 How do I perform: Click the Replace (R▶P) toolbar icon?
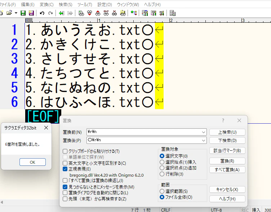pyautogui.click(x=106, y=13)
